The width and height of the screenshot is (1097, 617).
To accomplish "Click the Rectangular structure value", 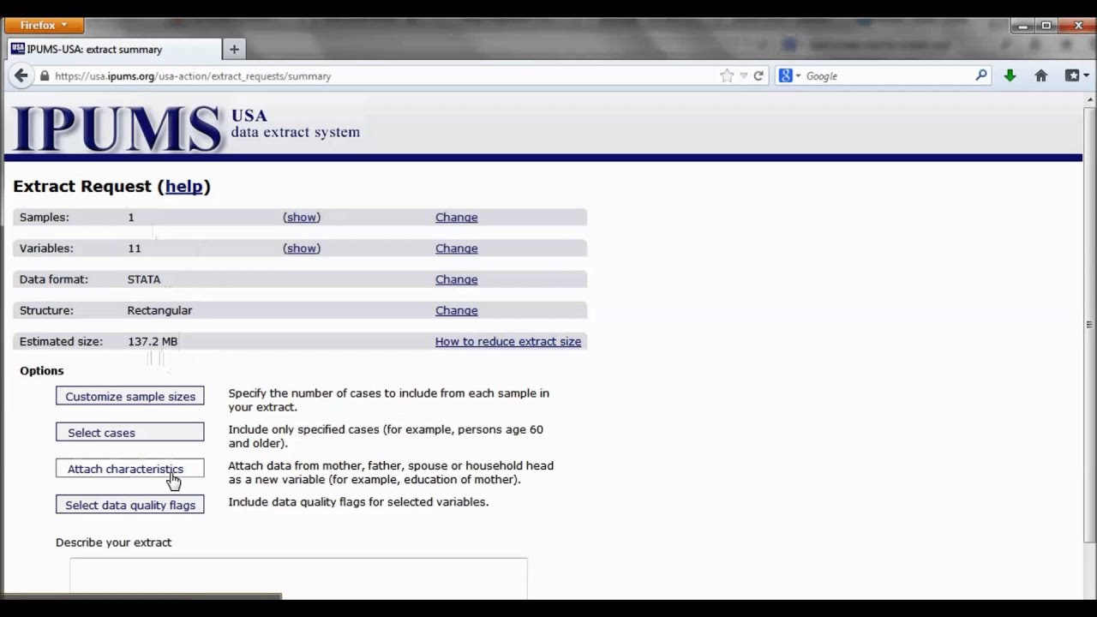I will [159, 310].
